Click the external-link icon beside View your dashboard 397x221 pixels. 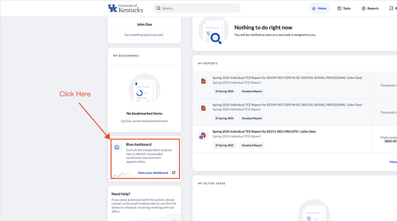point(173,173)
